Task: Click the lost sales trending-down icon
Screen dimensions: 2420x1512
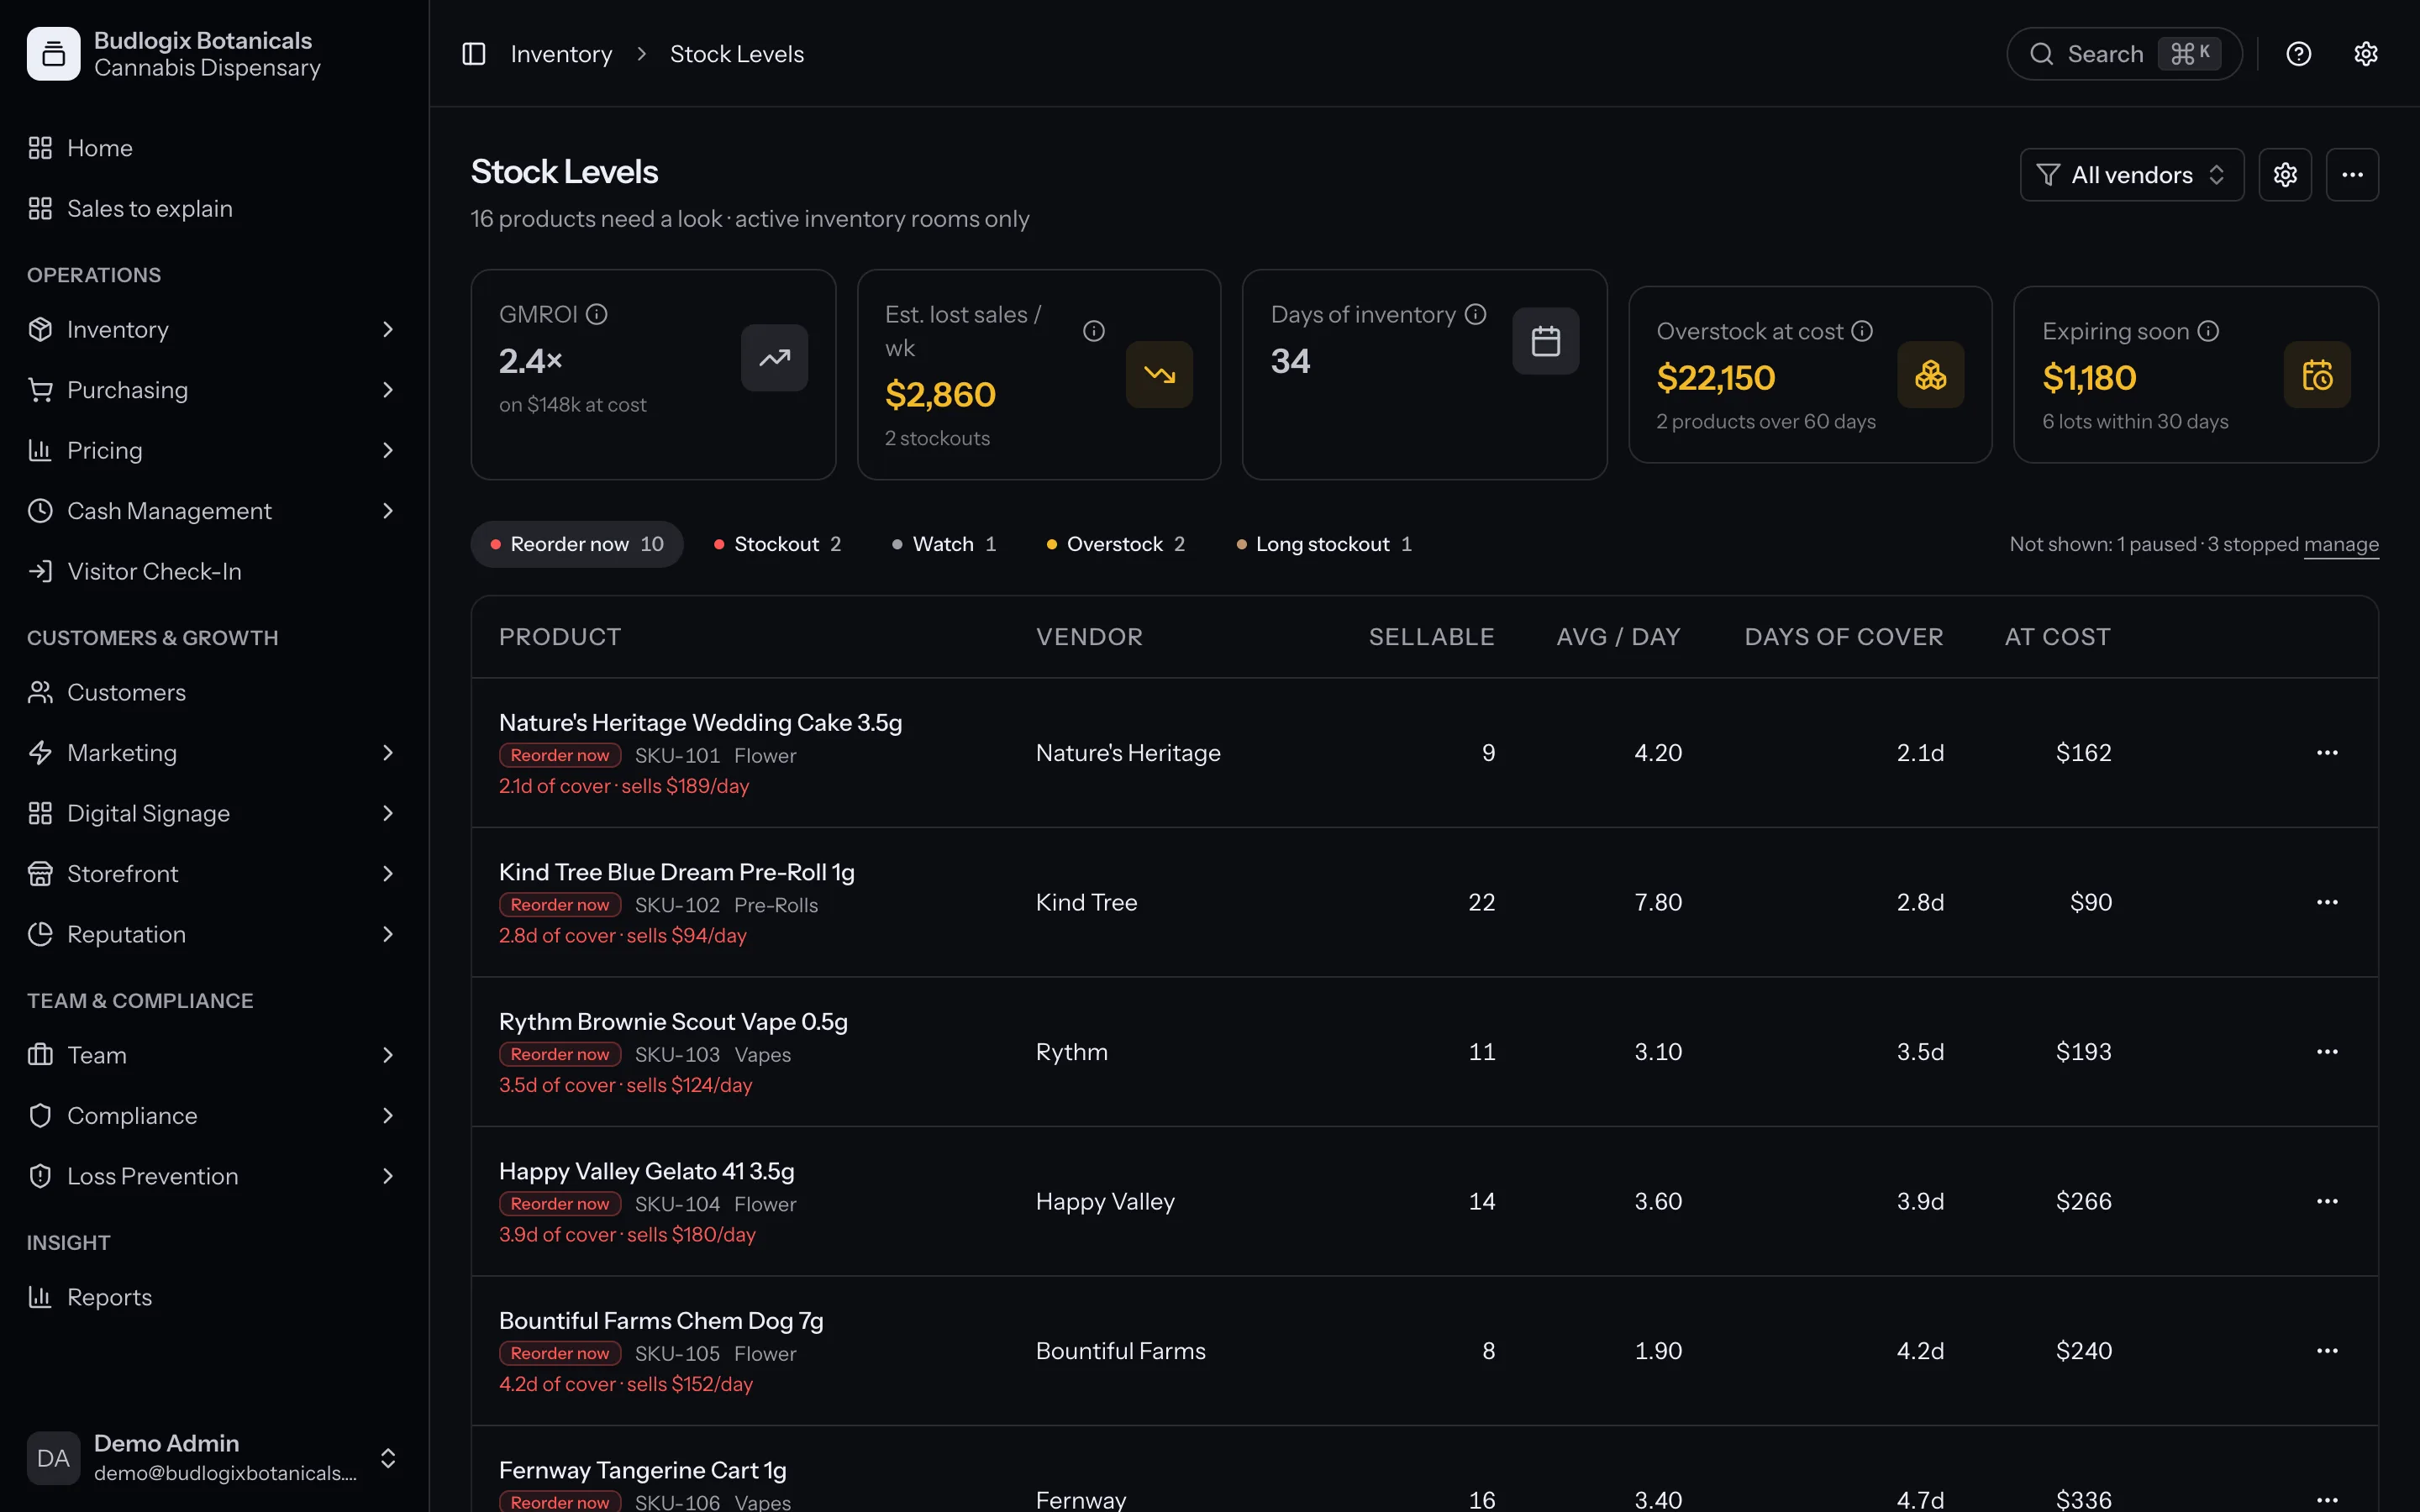Action: point(1159,375)
